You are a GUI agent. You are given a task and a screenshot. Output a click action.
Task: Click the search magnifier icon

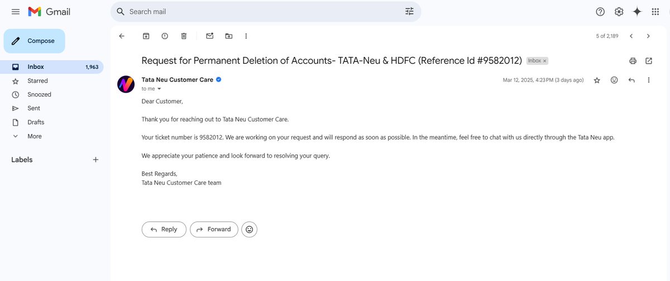pos(121,12)
